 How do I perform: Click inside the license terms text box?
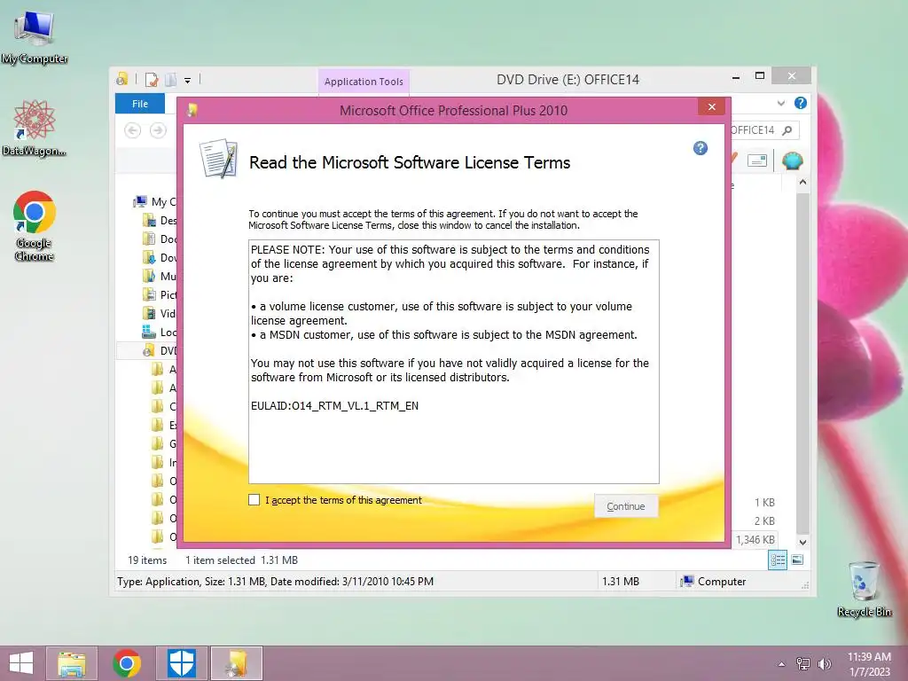(453, 362)
